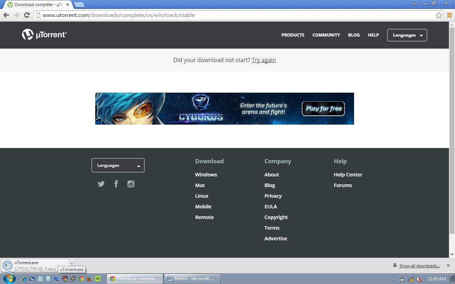This screenshot has width=455, height=284.
Task: Open the Instagram social icon in footer
Action: pyautogui.click(x=131, y=184)
